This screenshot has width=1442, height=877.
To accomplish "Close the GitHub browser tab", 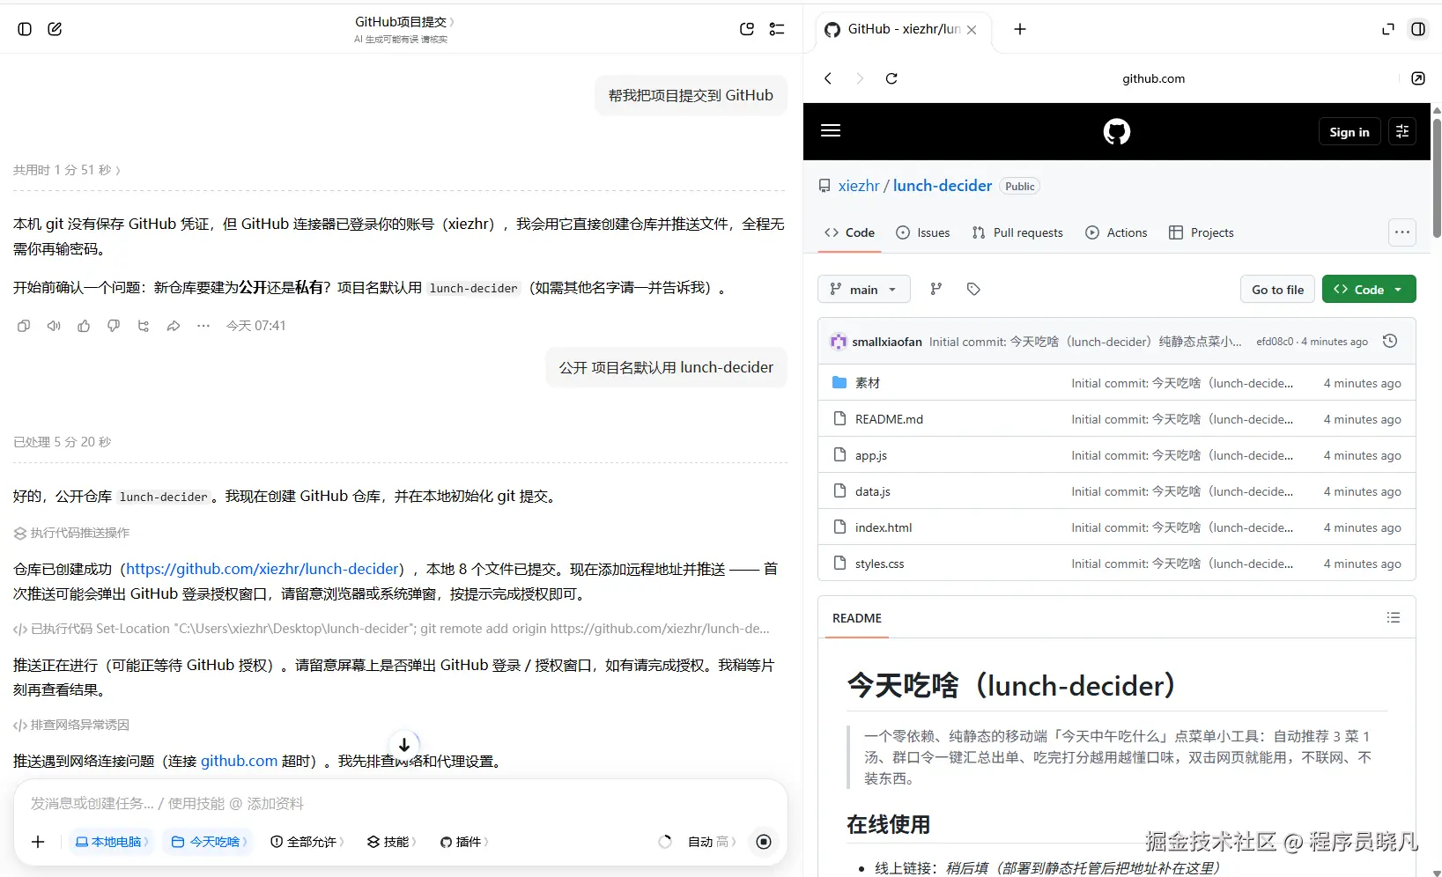I will (972, 29).
